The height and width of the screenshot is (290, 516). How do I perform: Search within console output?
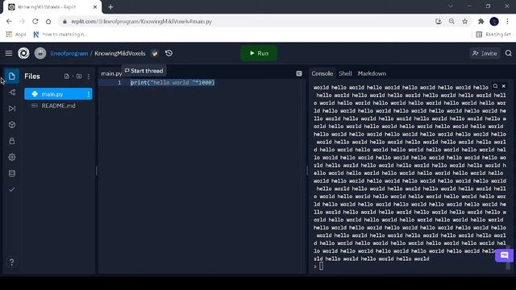[x=495, y=86]
